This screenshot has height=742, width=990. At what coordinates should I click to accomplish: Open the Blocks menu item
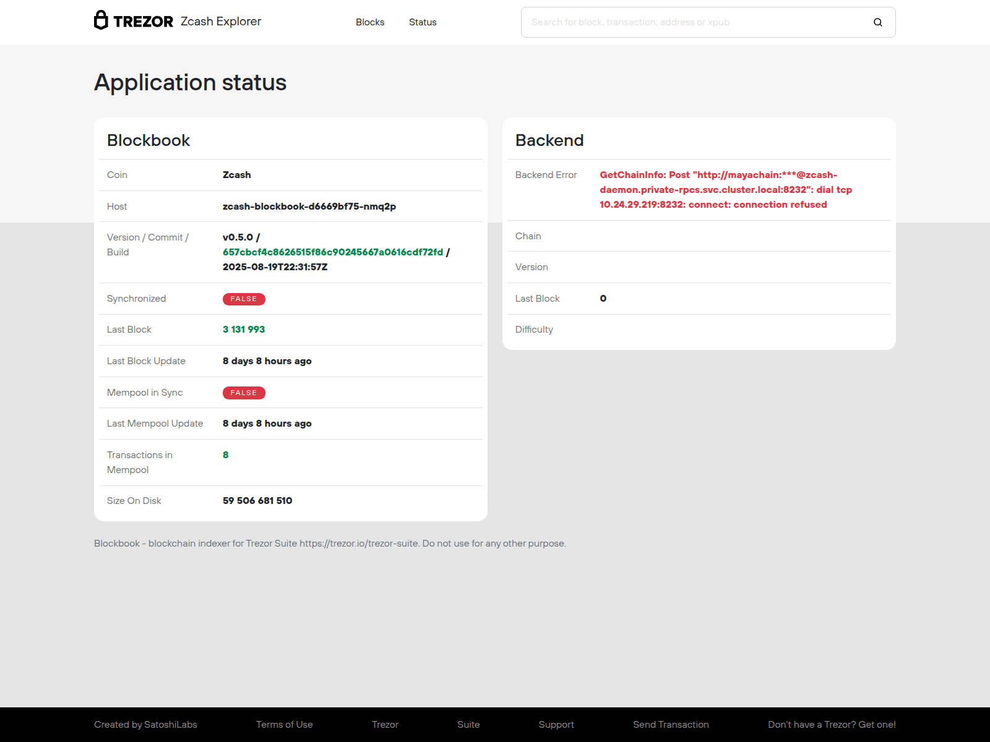point(370,22)
